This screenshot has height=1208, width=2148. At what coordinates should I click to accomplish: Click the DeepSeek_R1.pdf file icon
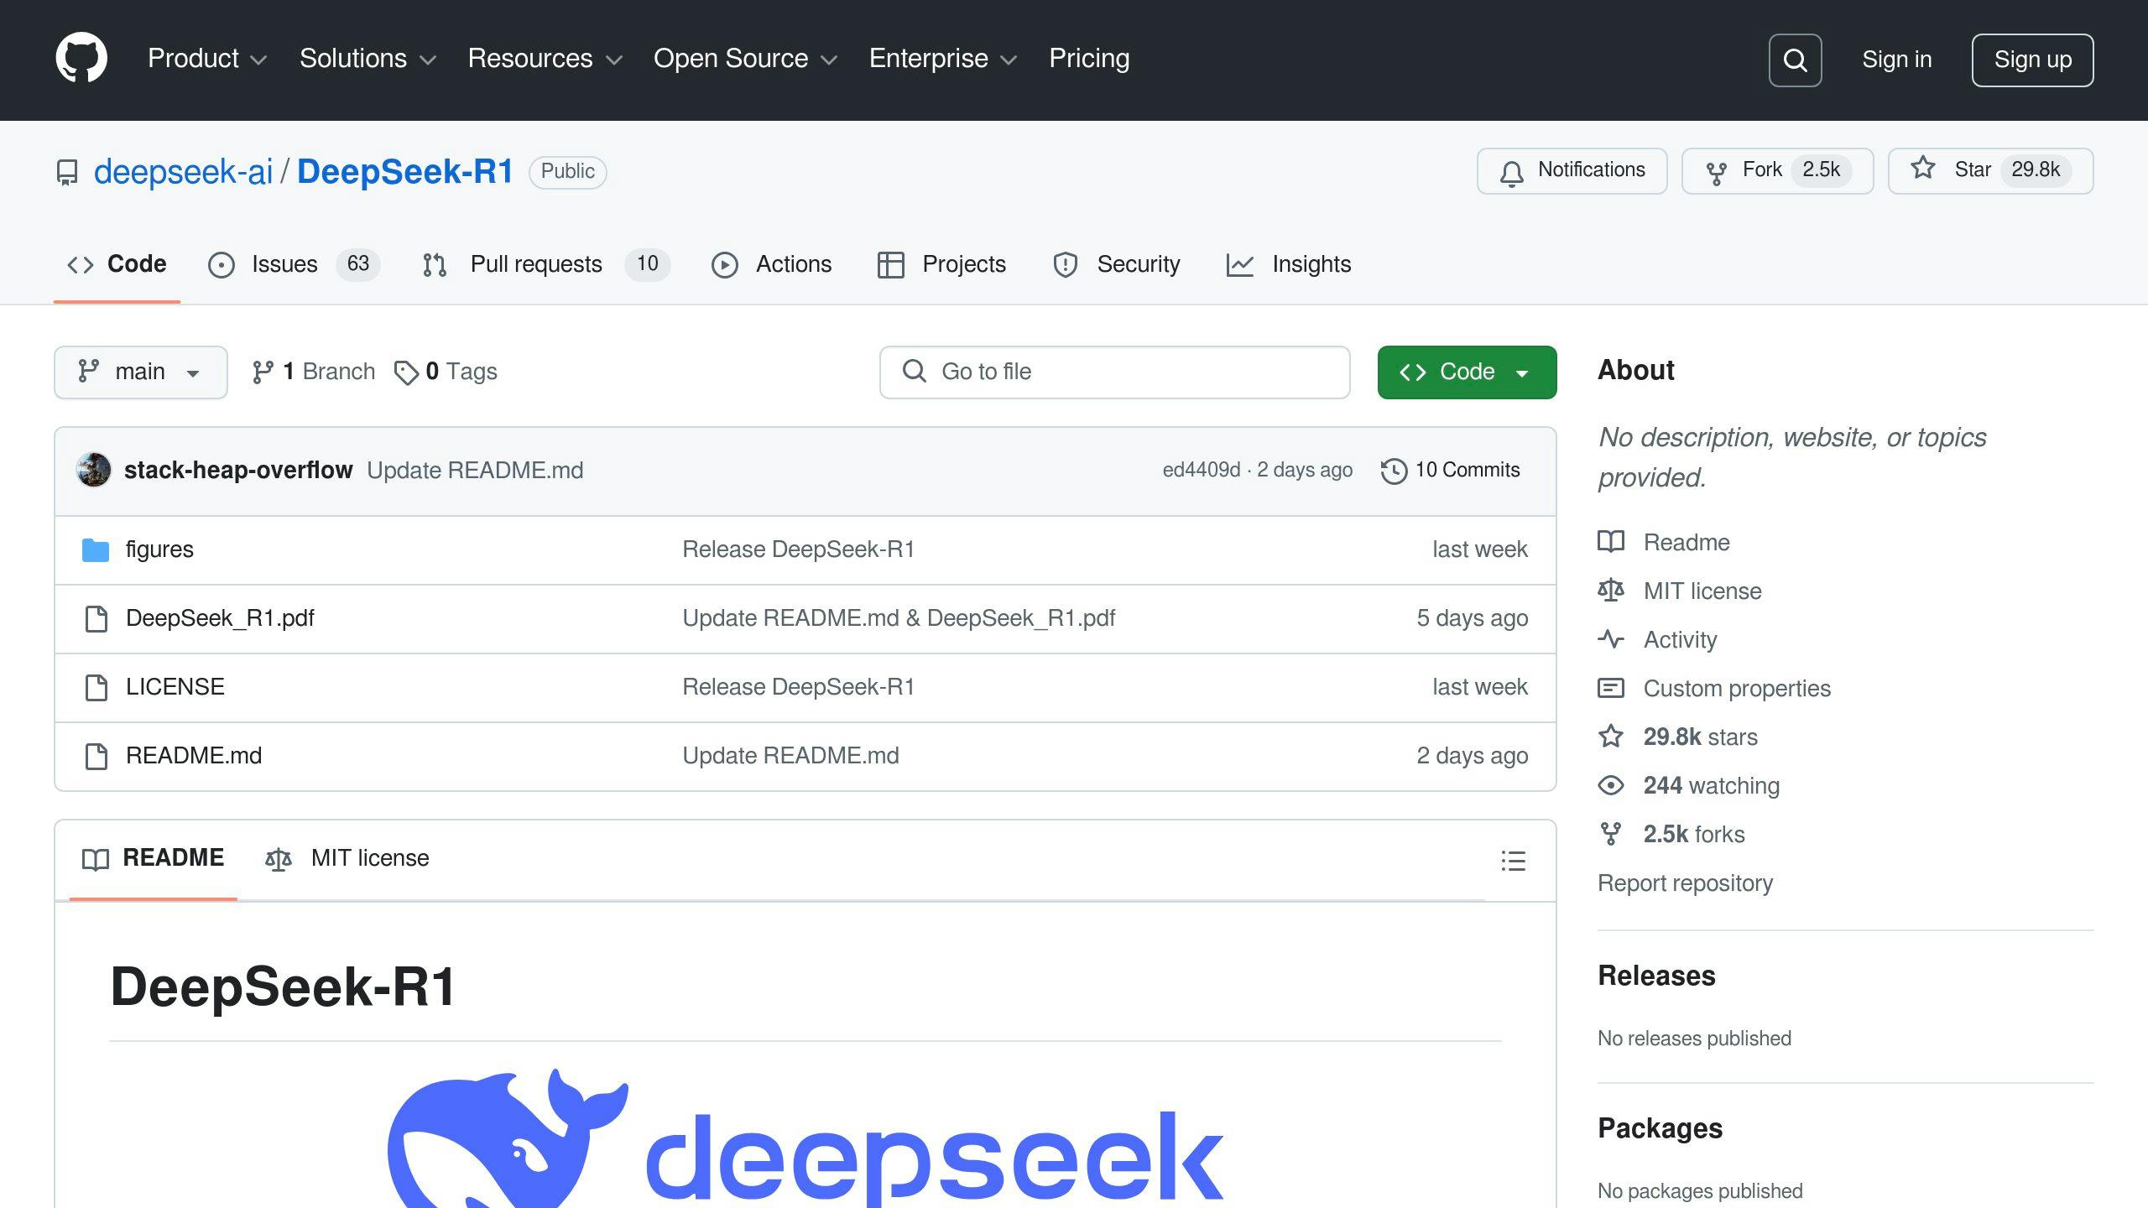(96, 619)
